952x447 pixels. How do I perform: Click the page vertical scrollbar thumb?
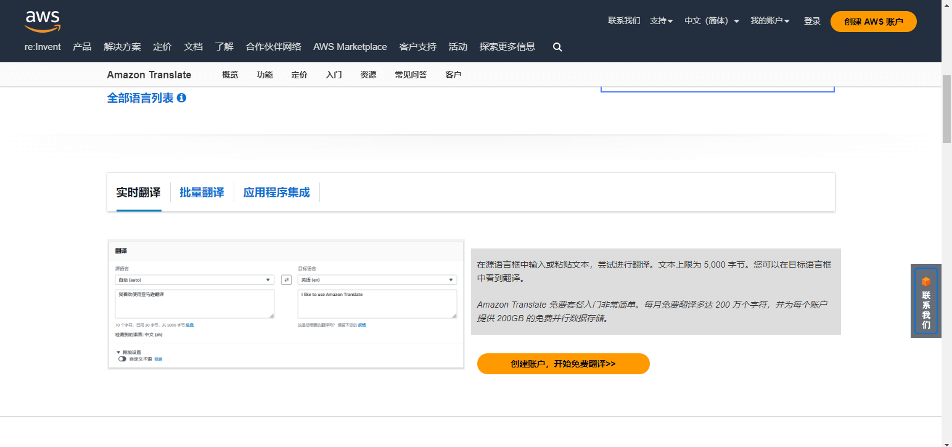pyautogui.click(x=946, y=109)
